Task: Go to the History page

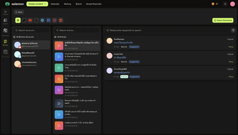Action: [68, 4]
